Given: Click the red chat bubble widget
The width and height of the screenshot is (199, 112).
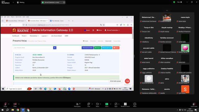Looking at the screenshot, I should (127, 81).
